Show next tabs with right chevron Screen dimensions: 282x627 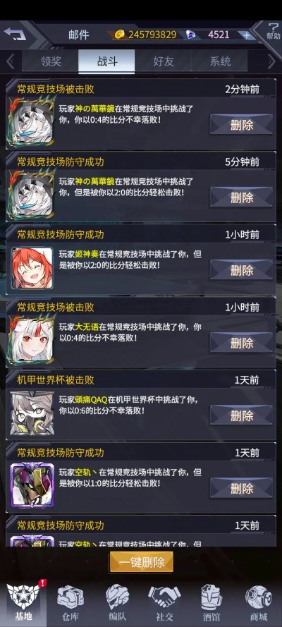pyautogui.click(x=271, y=61)
